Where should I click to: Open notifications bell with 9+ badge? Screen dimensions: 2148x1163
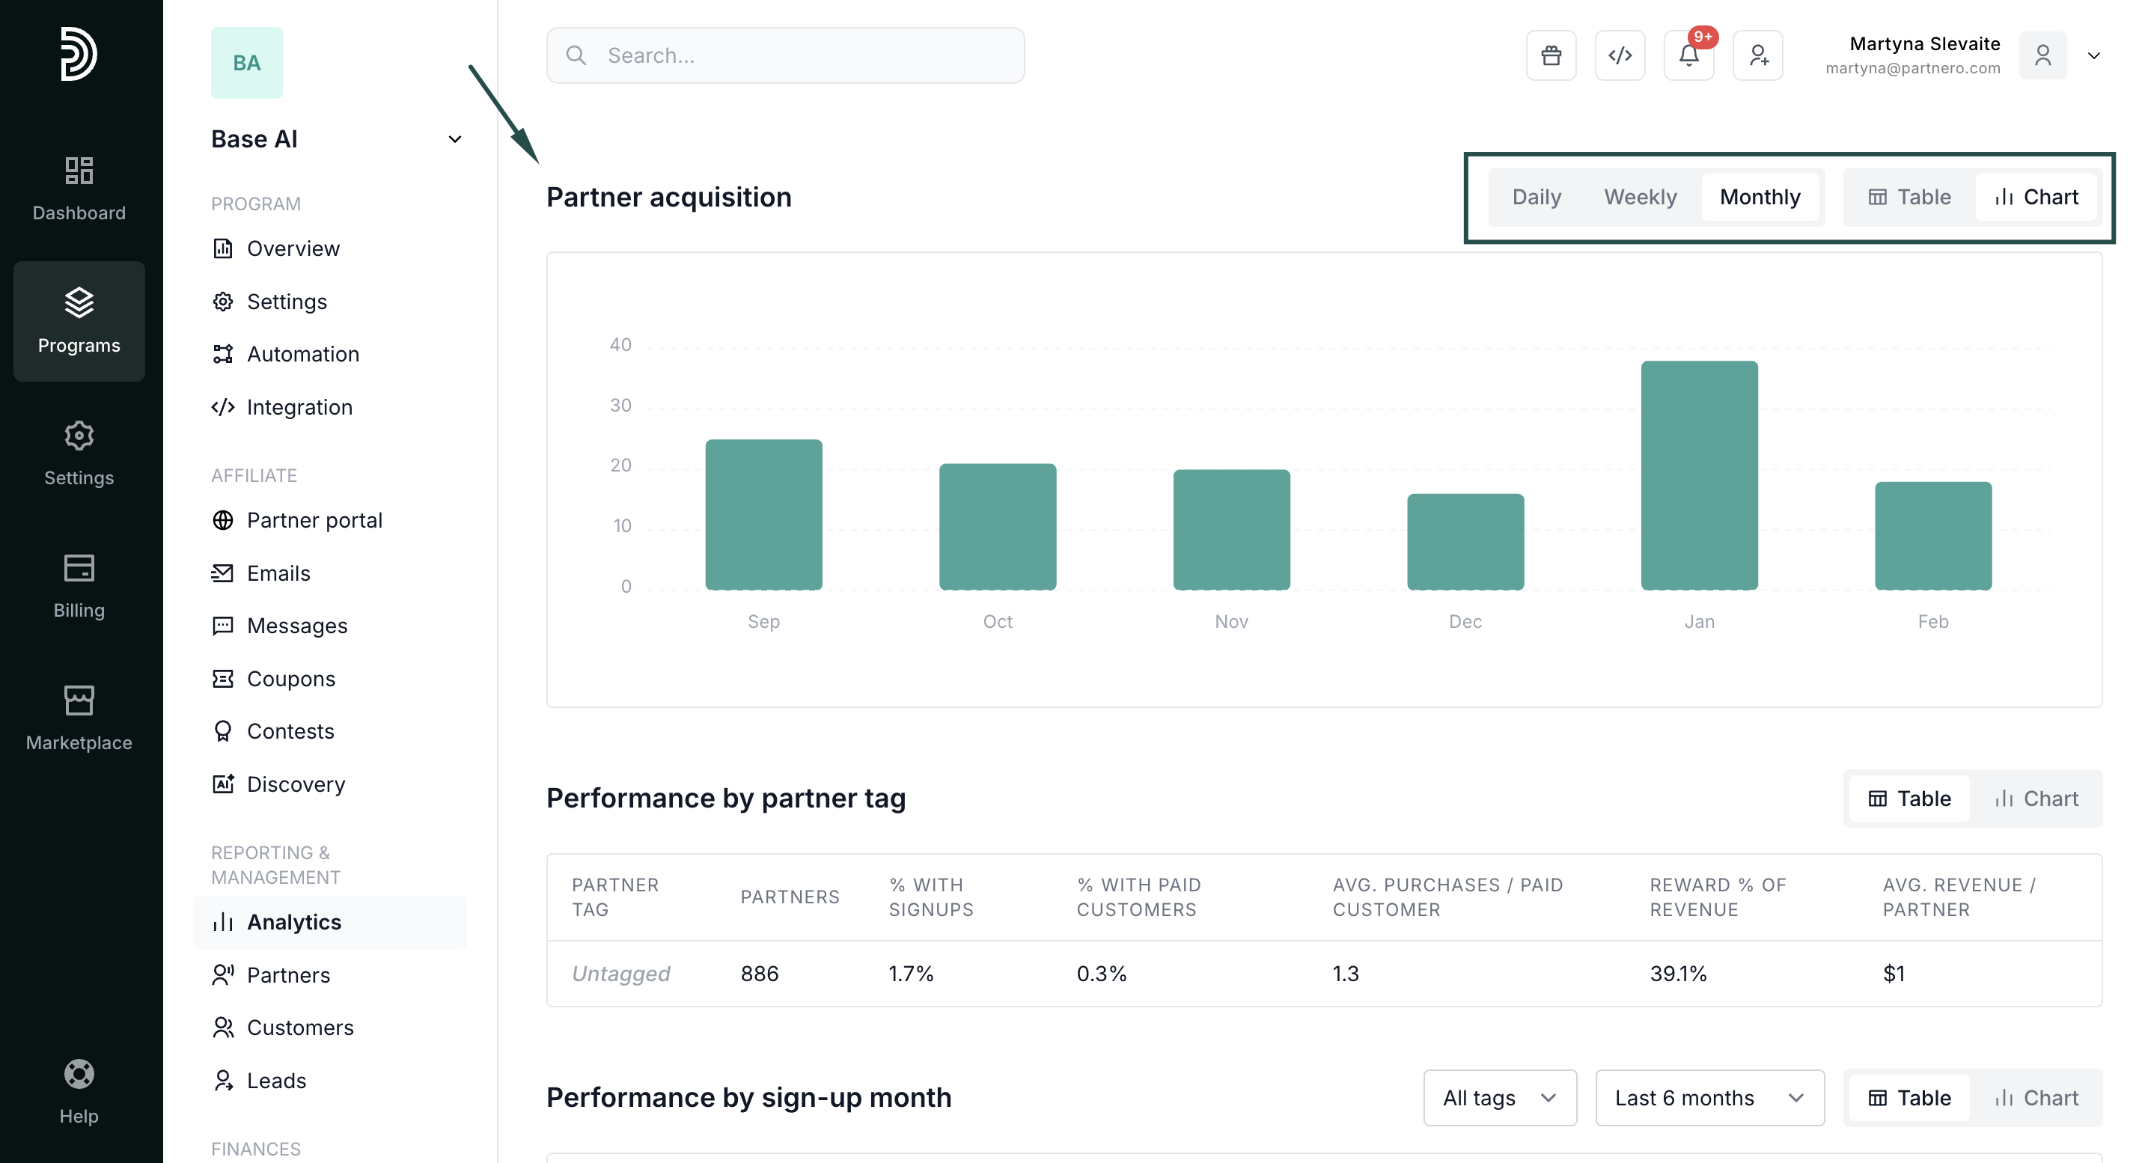coord(1688,55)
